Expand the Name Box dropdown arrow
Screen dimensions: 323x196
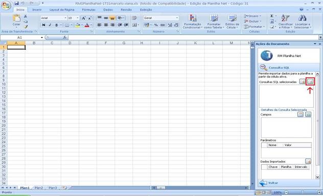point(42,38)
